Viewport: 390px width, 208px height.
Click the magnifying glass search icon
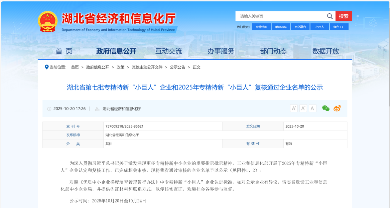[x=330, y=16]
